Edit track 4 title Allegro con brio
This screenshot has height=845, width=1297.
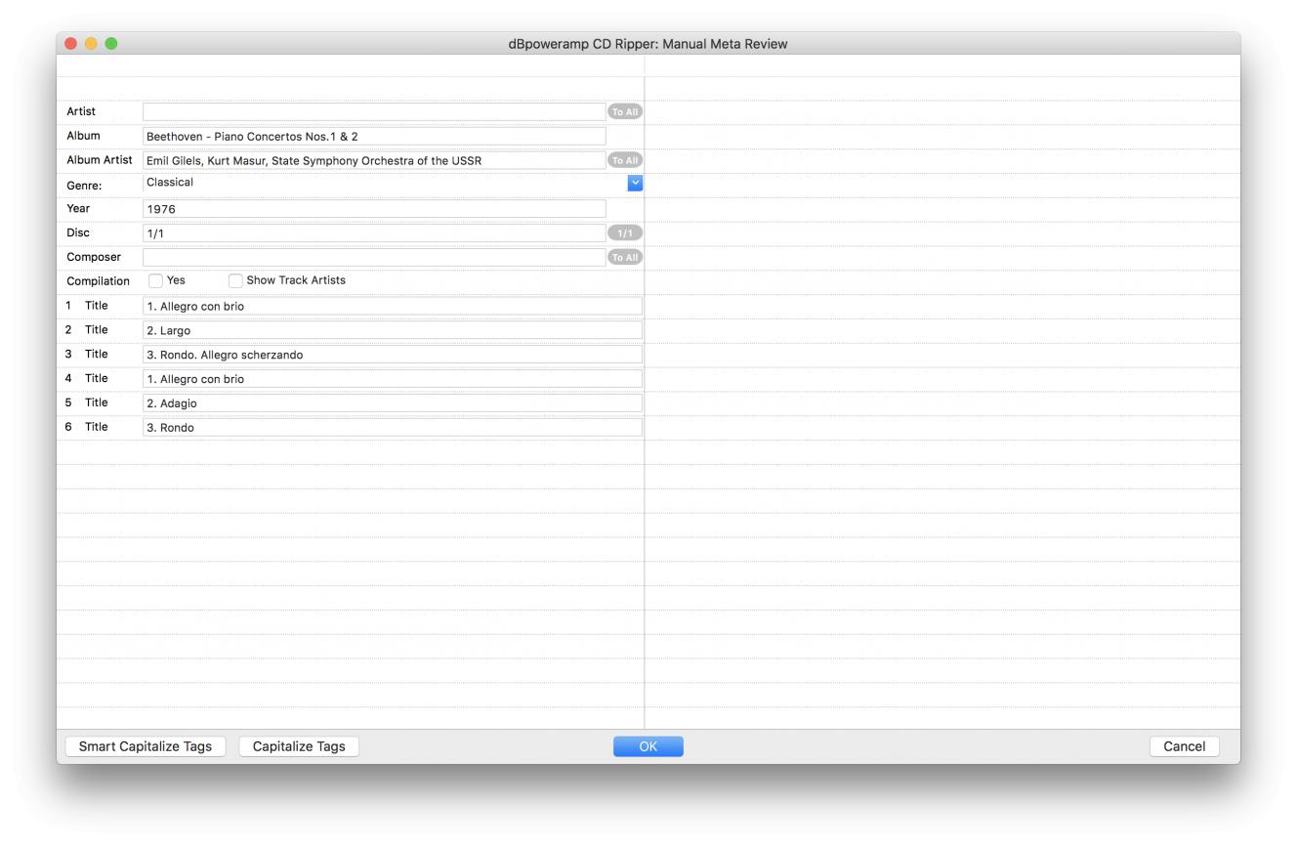pyautogui.click(x=393, y=378)
